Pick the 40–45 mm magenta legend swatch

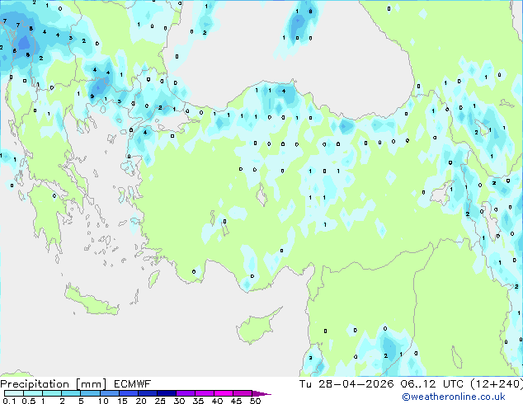click(224, 393)
